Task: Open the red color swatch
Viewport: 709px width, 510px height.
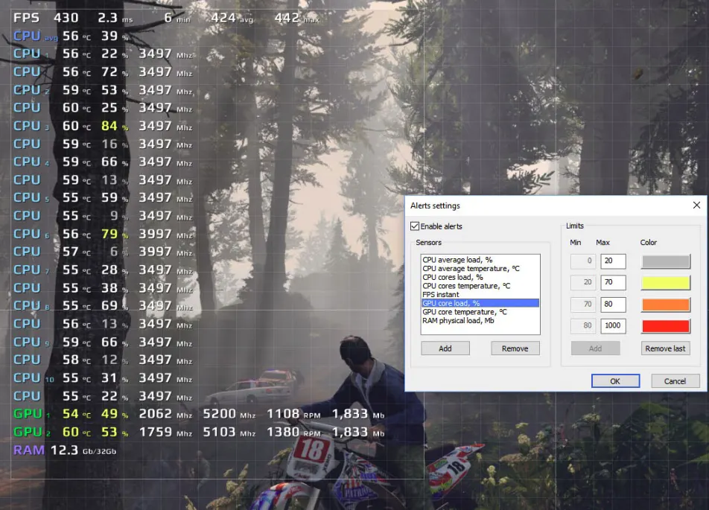Action: [x=666, y=326]
